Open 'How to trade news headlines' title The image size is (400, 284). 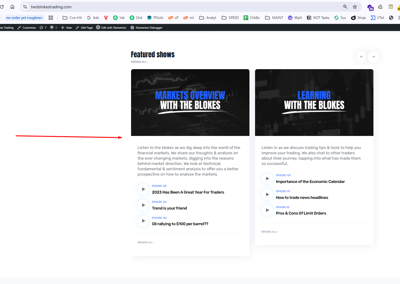[302, 197]
